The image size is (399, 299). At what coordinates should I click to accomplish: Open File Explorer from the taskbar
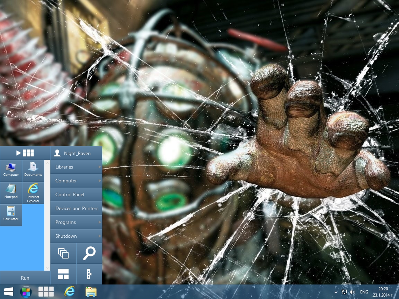pos(91,292)
